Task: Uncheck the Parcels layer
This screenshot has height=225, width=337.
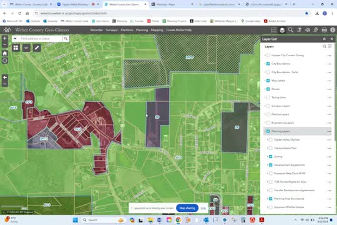Action: click(x=268, y=89)
